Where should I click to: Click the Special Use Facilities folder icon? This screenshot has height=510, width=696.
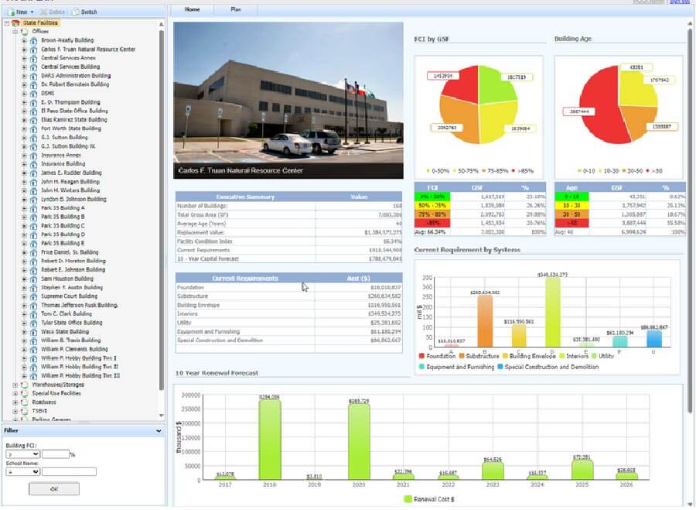tap(25, 394)
